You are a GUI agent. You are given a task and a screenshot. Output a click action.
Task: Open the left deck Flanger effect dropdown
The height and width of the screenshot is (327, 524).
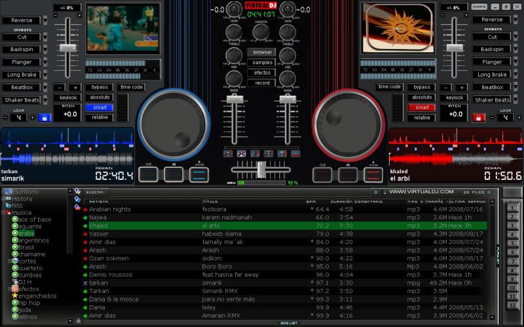[45, 62]
